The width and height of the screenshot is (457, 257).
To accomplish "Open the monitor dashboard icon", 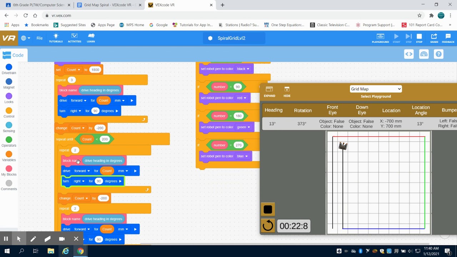I will pyautogui.click(x=424, y=54).
